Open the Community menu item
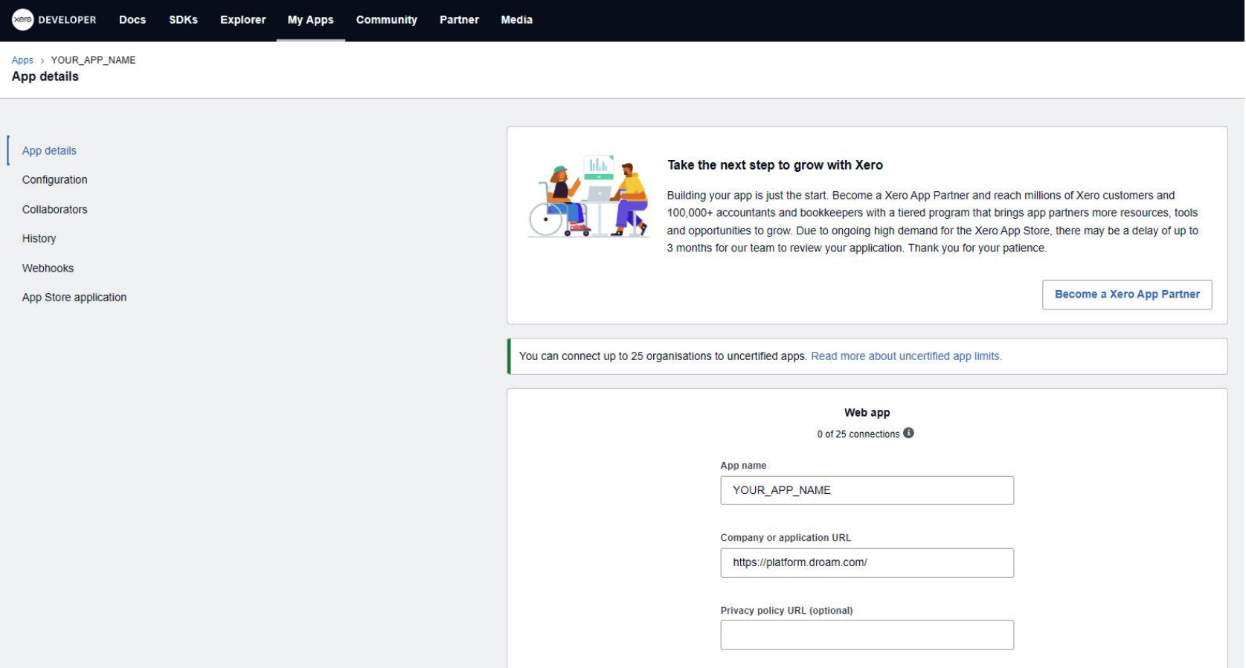Viewport: 1246px width, 668px height. pos(386,20)
